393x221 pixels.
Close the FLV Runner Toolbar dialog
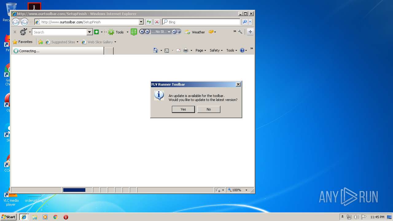click(x=238, y=84)
